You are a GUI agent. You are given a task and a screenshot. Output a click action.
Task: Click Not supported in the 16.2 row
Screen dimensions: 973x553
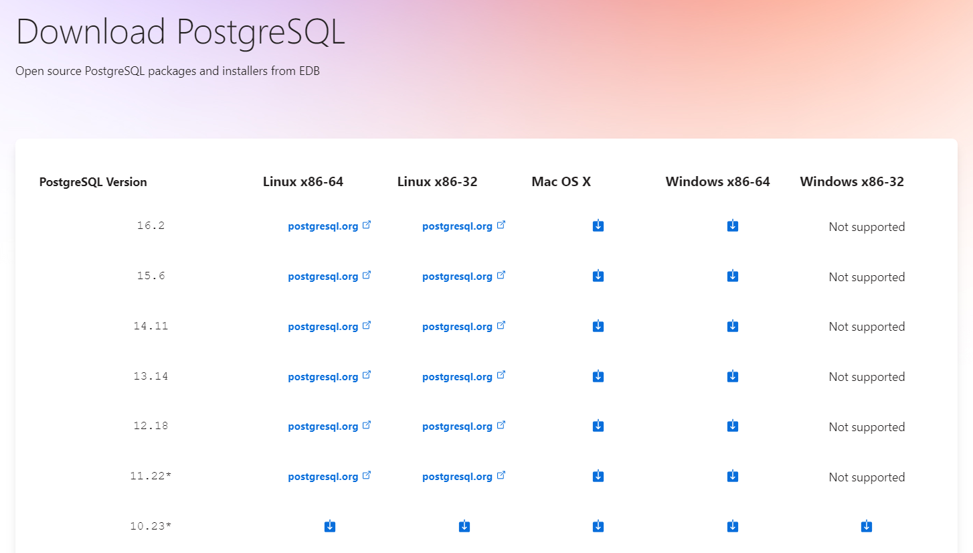tap(867, 227)
